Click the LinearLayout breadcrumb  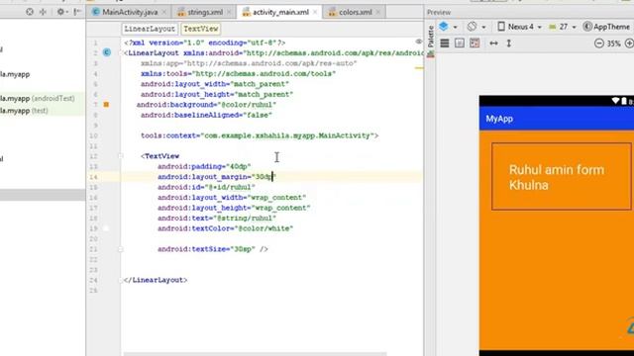click(150, 29)
